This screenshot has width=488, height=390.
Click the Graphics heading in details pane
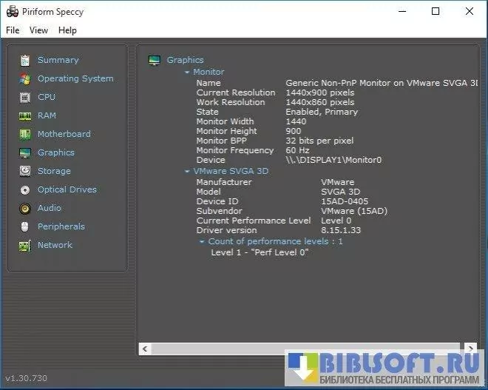pos(185,60)
